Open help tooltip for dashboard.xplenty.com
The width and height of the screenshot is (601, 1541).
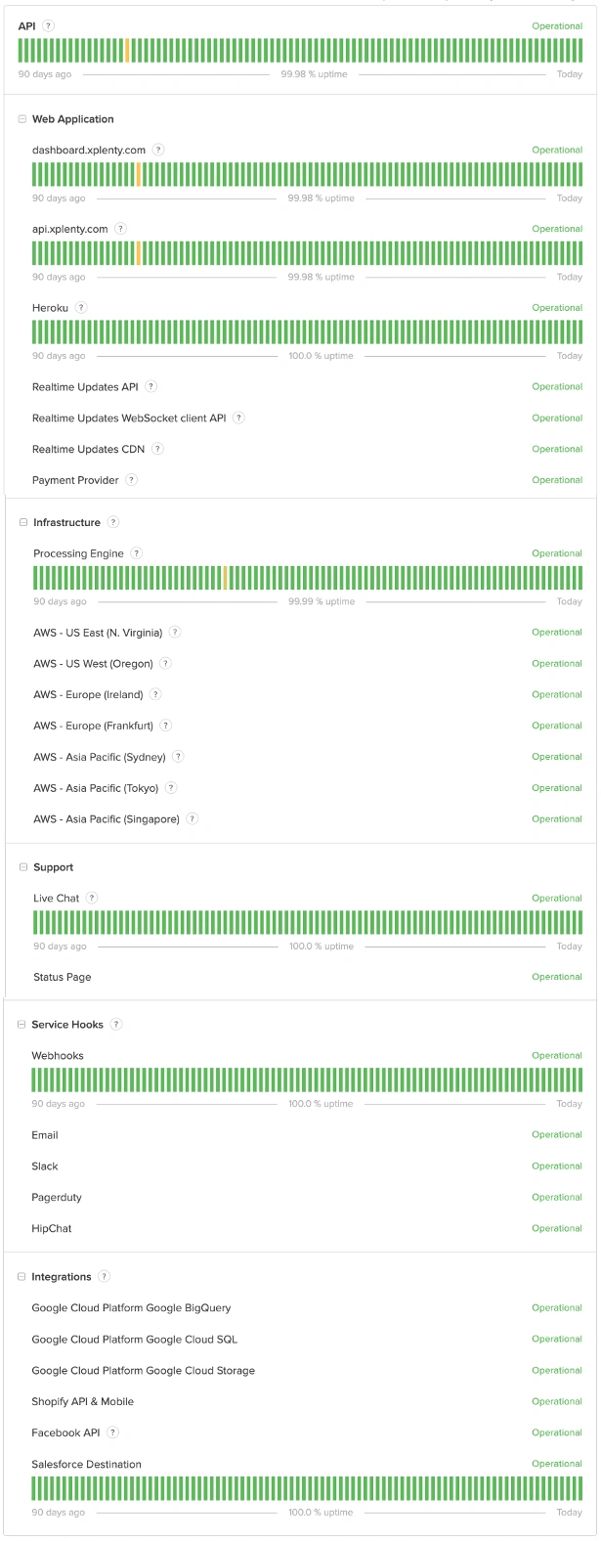[158, 150]
